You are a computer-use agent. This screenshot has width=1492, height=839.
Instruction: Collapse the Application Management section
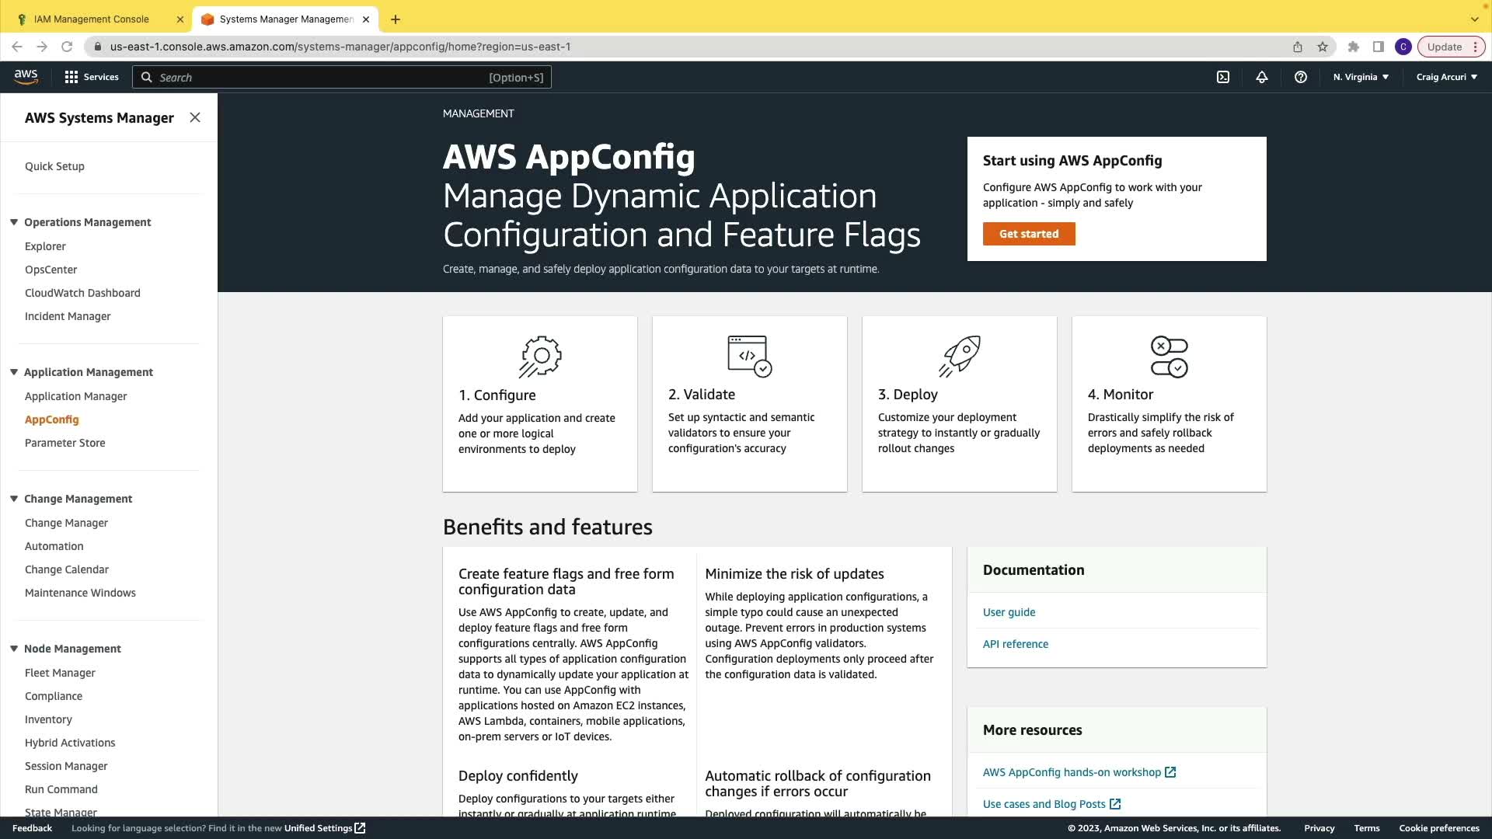pyautogui.click(x=14, y=372)
